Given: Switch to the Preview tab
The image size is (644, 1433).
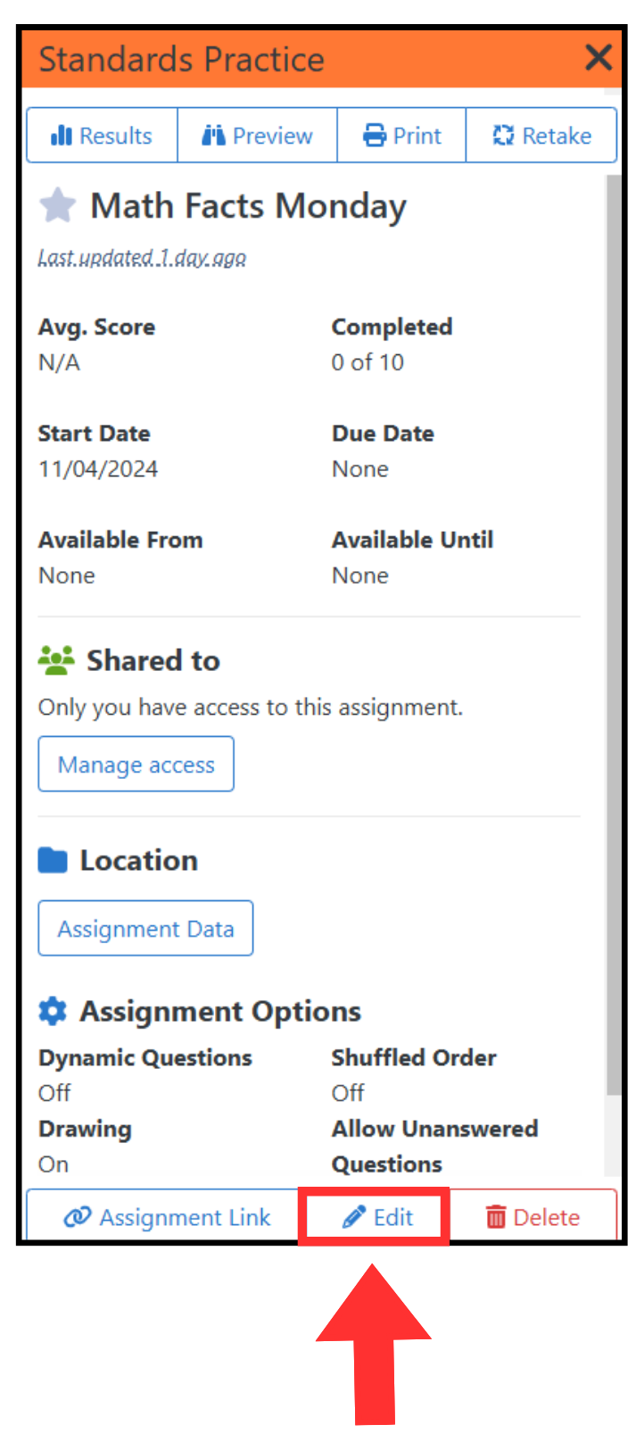Looking at the screenshot, I should (257, 135).
